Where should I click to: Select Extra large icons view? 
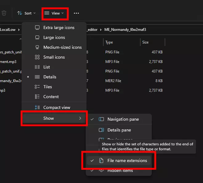pos(59,27)
